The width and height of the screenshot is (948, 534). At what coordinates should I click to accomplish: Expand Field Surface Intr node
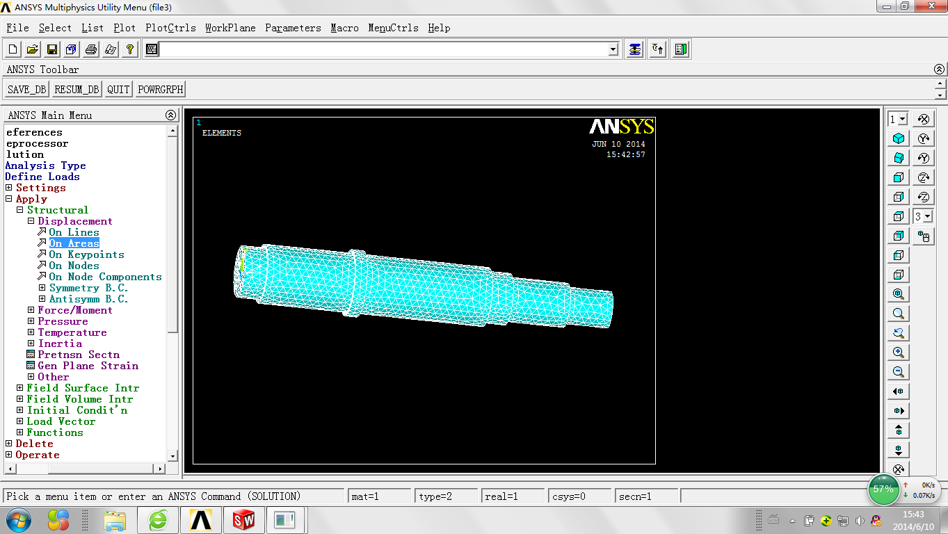[x=20, y=388]
